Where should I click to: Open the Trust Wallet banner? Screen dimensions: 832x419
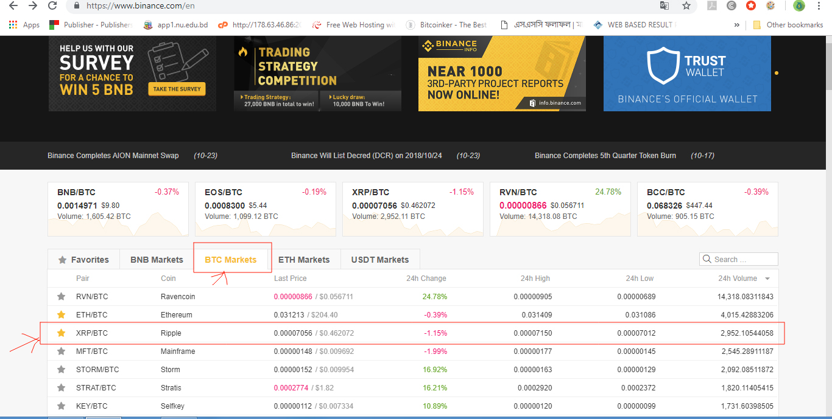point(687,73)
